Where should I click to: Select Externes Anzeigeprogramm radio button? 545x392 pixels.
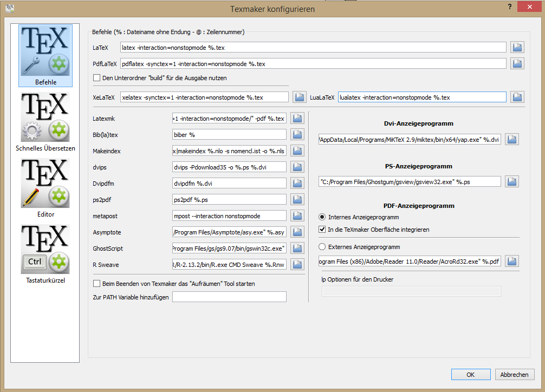coord(322,247)
